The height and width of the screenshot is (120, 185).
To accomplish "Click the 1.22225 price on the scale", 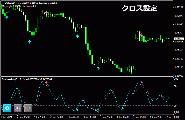I will point(179,8).
